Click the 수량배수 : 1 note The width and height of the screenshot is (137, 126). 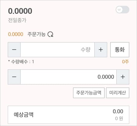[x=21, y=62]
